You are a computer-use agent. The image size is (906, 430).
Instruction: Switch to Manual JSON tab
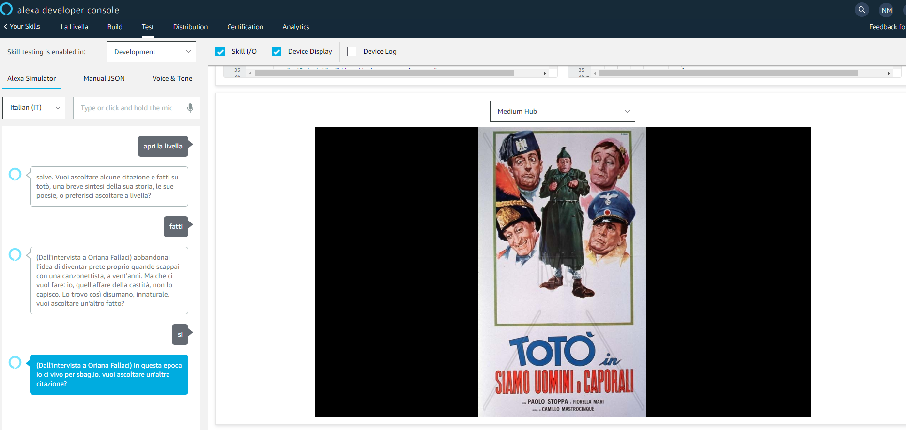[x=104, y=78]
